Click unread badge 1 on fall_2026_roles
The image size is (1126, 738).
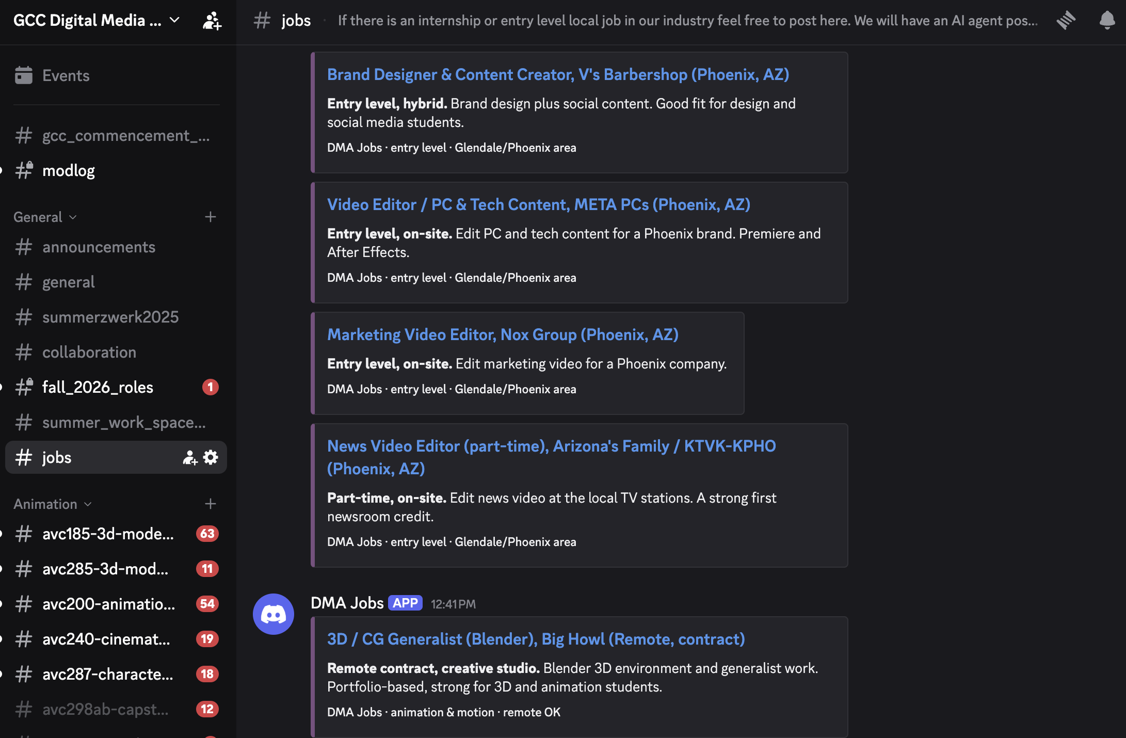pyautogui.click(x=211, y=387)
